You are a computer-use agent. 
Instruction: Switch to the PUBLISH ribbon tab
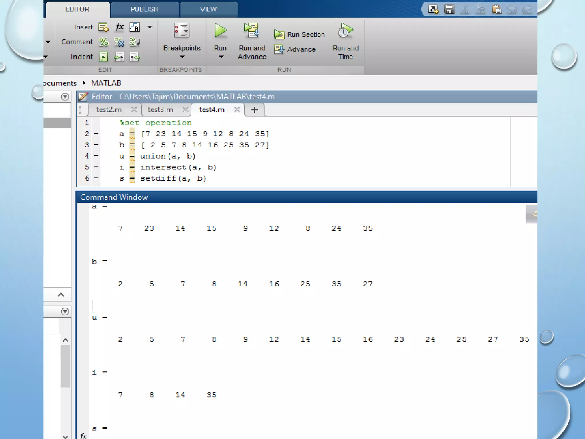[145, 9]
